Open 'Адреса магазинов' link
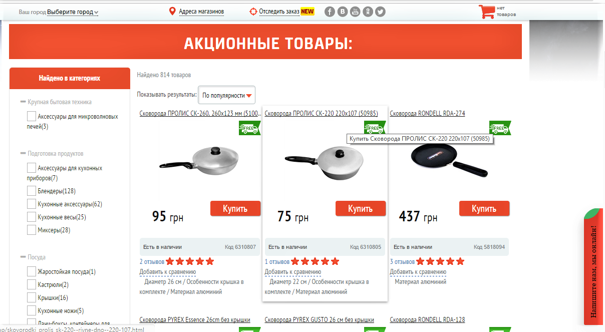The width and height of the screenshot is (605, 332). pyautogui.click(x=201, y=12)
